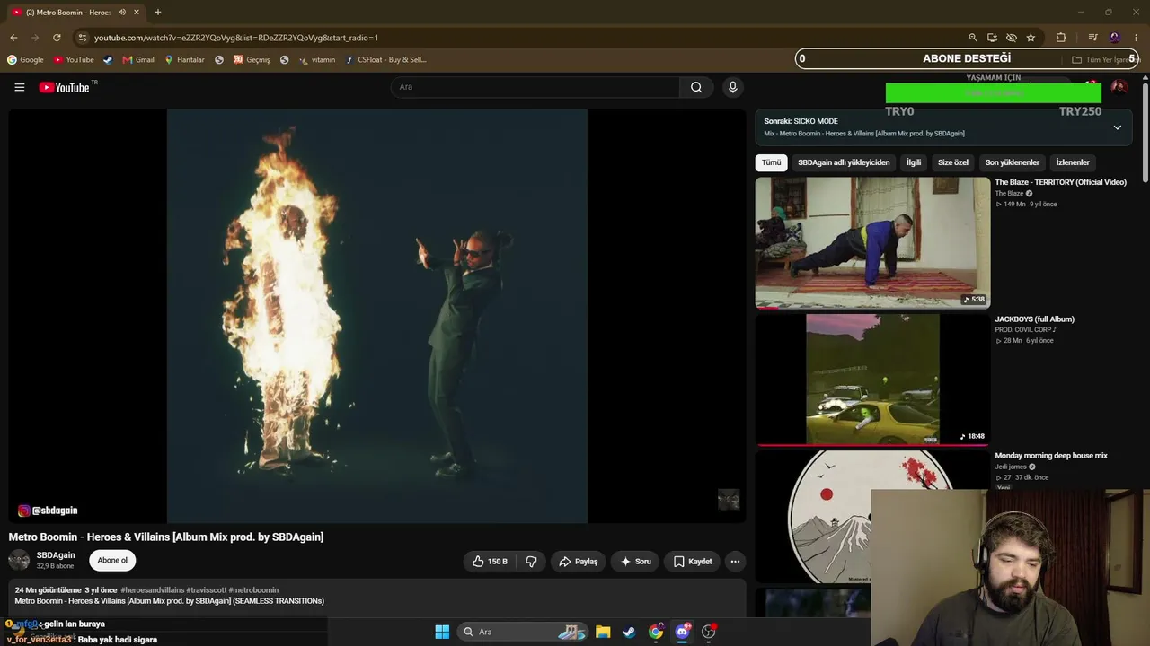Select the Tümü filter chip
The height and width of the screenshot is (646, 1150).
tap(772, 162)
